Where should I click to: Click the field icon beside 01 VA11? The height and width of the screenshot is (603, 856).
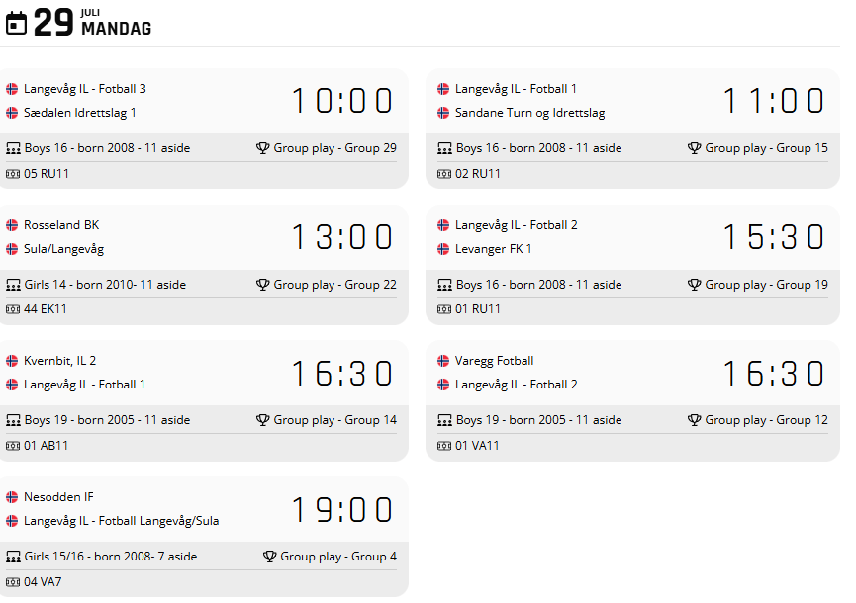click(444, 446)
